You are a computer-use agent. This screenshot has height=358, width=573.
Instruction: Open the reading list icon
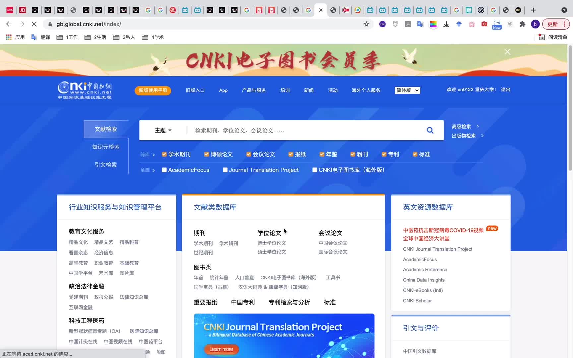541,37
